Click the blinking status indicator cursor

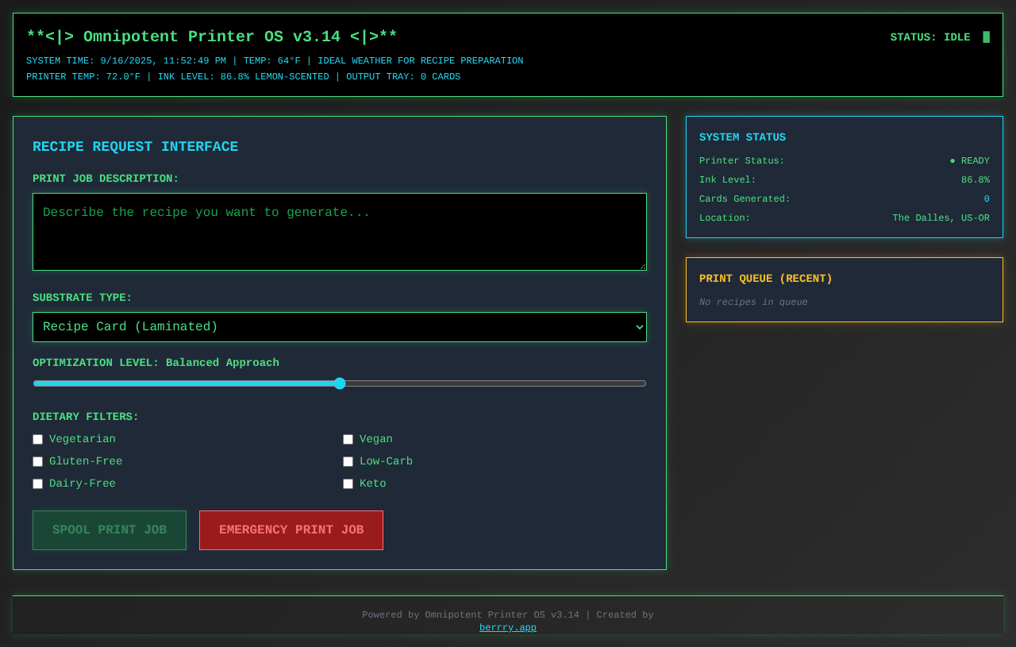986,37
